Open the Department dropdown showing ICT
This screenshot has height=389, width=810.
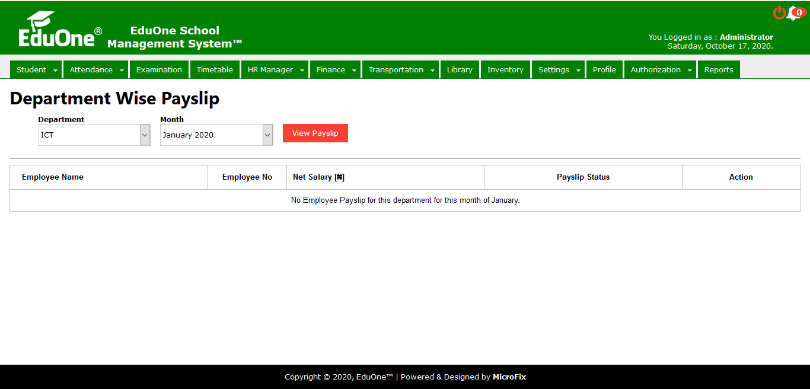pyautogui.click(x=94, y=135)
